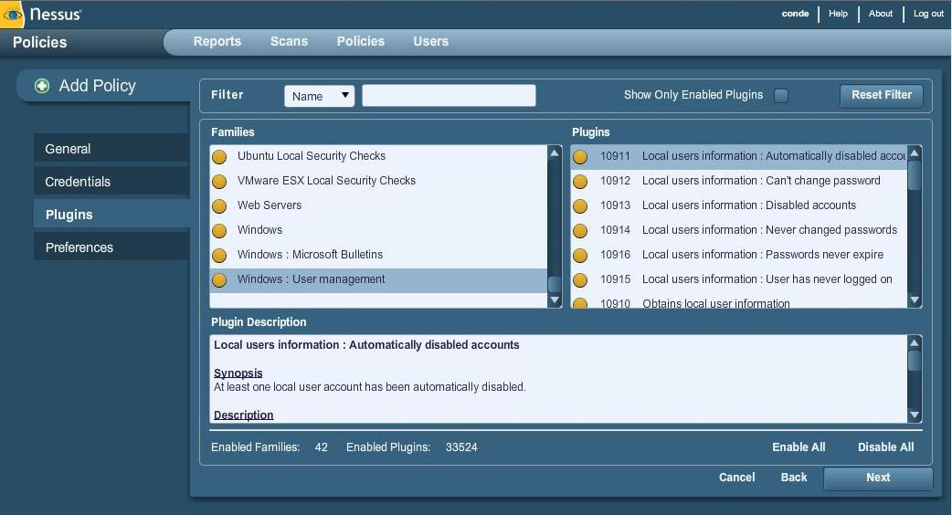Viewport: 952px width, 515px height.
Task: Select plugin Automatically disabled accounts row
Action: tap(738, 156)
